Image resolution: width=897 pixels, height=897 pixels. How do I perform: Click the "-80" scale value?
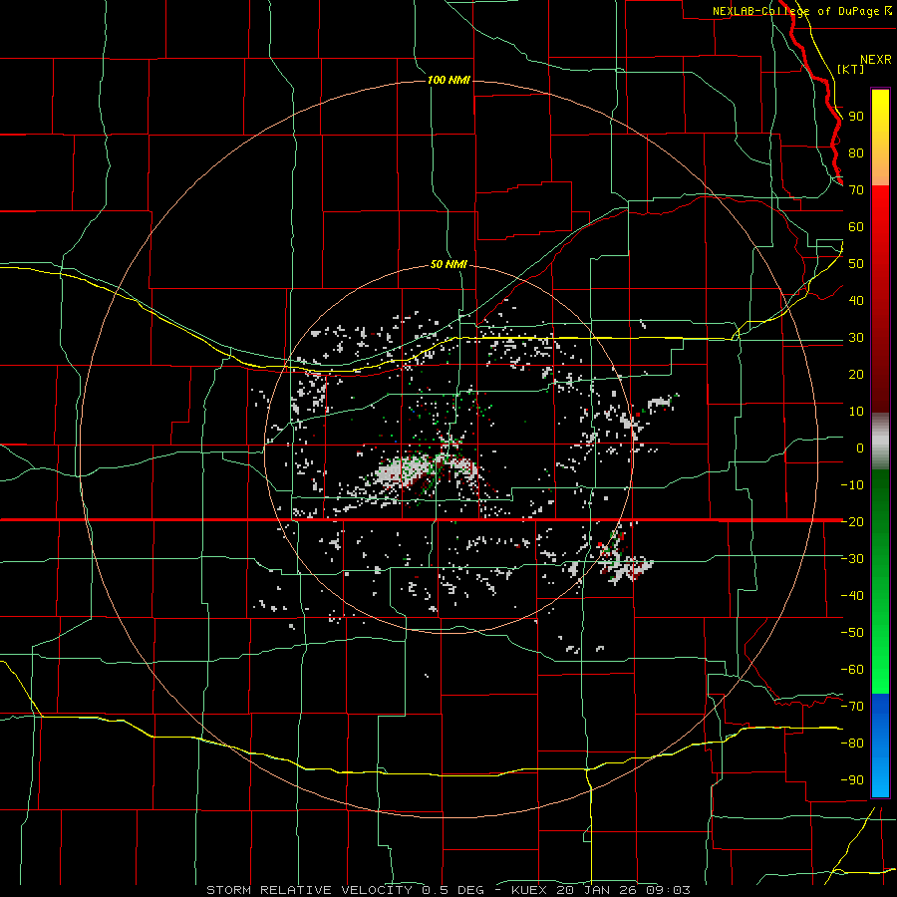pos(852,744)
